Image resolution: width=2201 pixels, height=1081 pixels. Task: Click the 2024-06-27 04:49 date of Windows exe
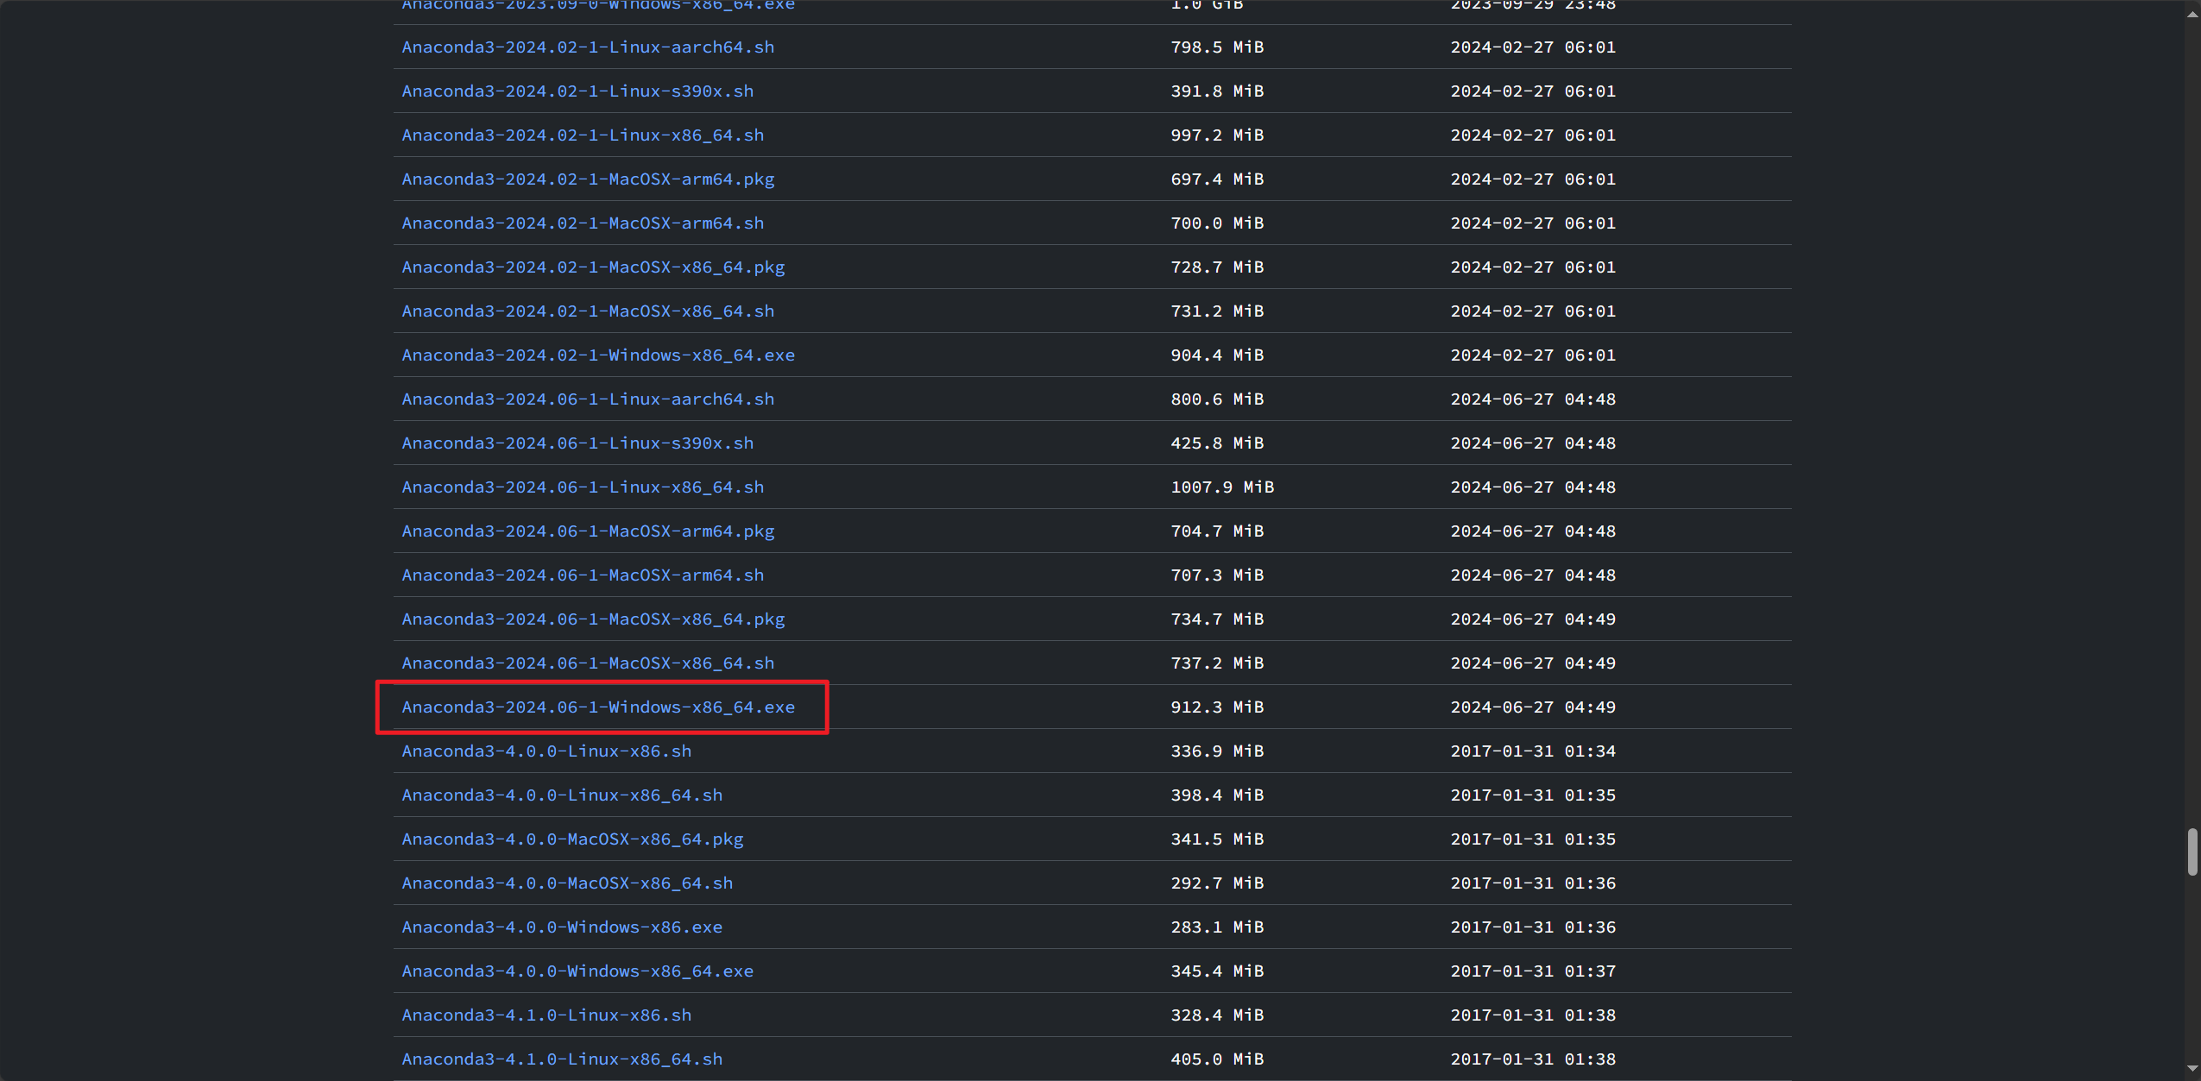1533,707
